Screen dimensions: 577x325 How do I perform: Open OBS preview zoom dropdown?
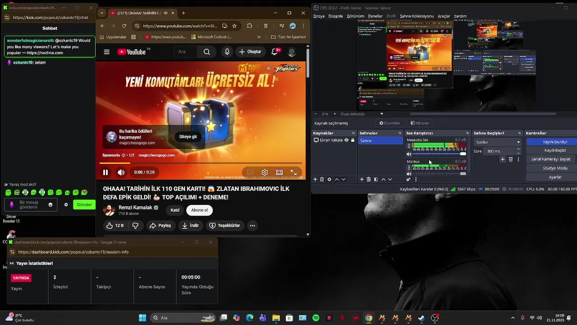tap(381, 114)
